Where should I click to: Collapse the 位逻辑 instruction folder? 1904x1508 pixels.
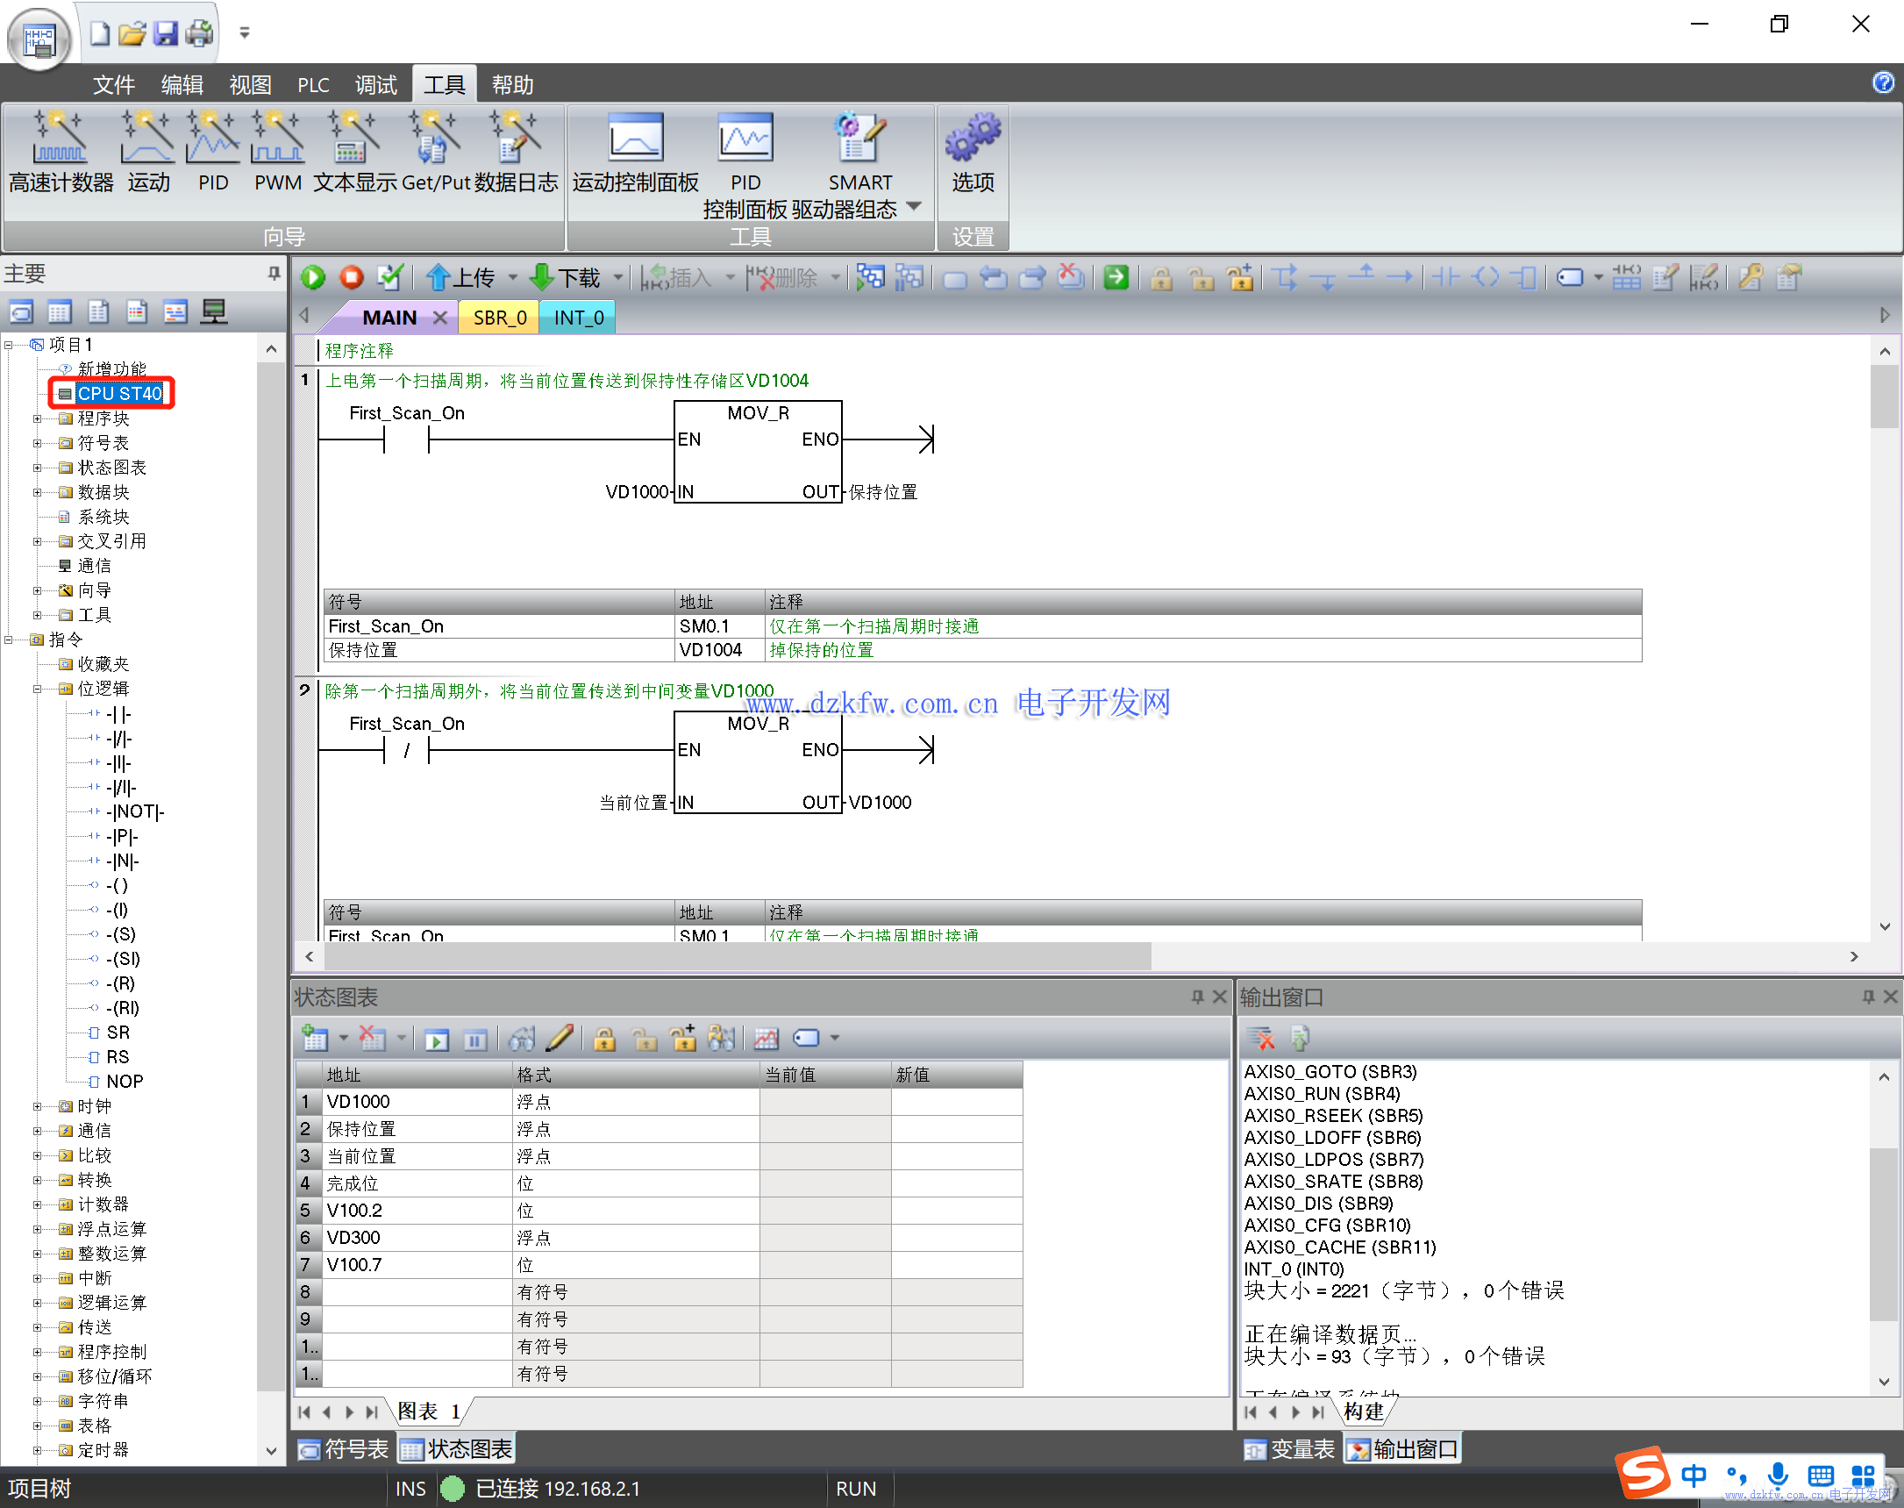[x=37, y=689]
